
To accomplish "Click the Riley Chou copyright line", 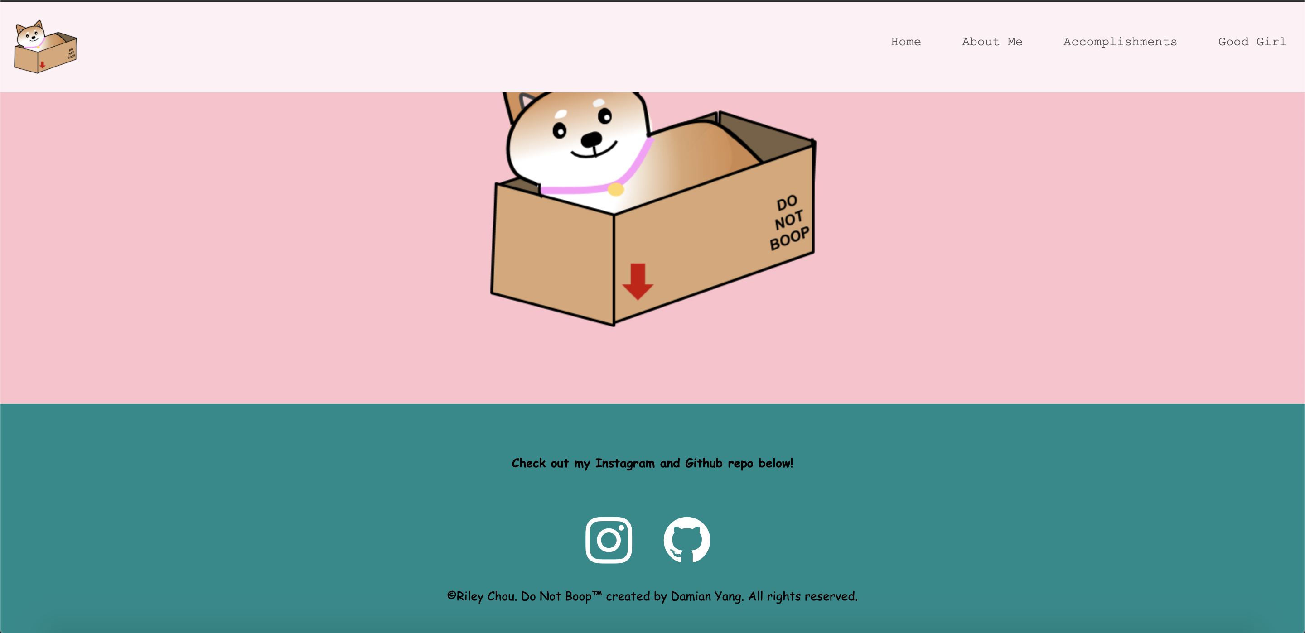I will 652,596.
